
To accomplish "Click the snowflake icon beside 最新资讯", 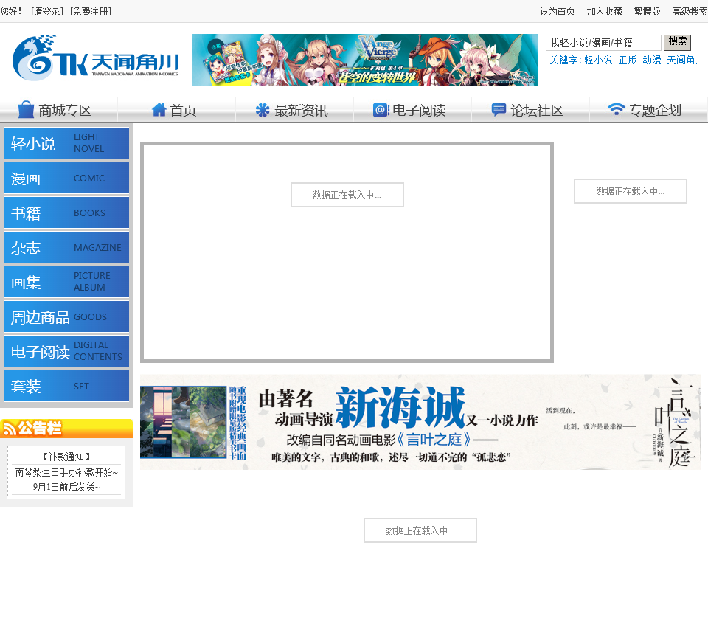I will pyautogui.click(x=263, y=110).
